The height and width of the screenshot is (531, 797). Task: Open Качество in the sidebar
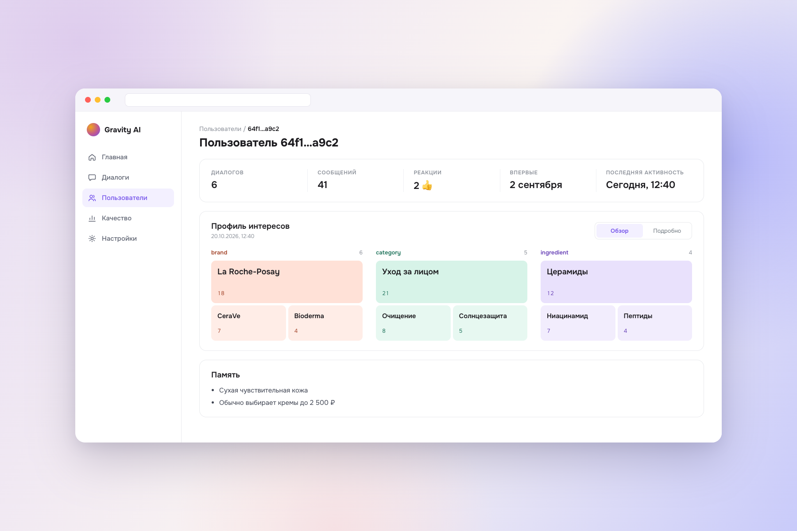point(128,218)
